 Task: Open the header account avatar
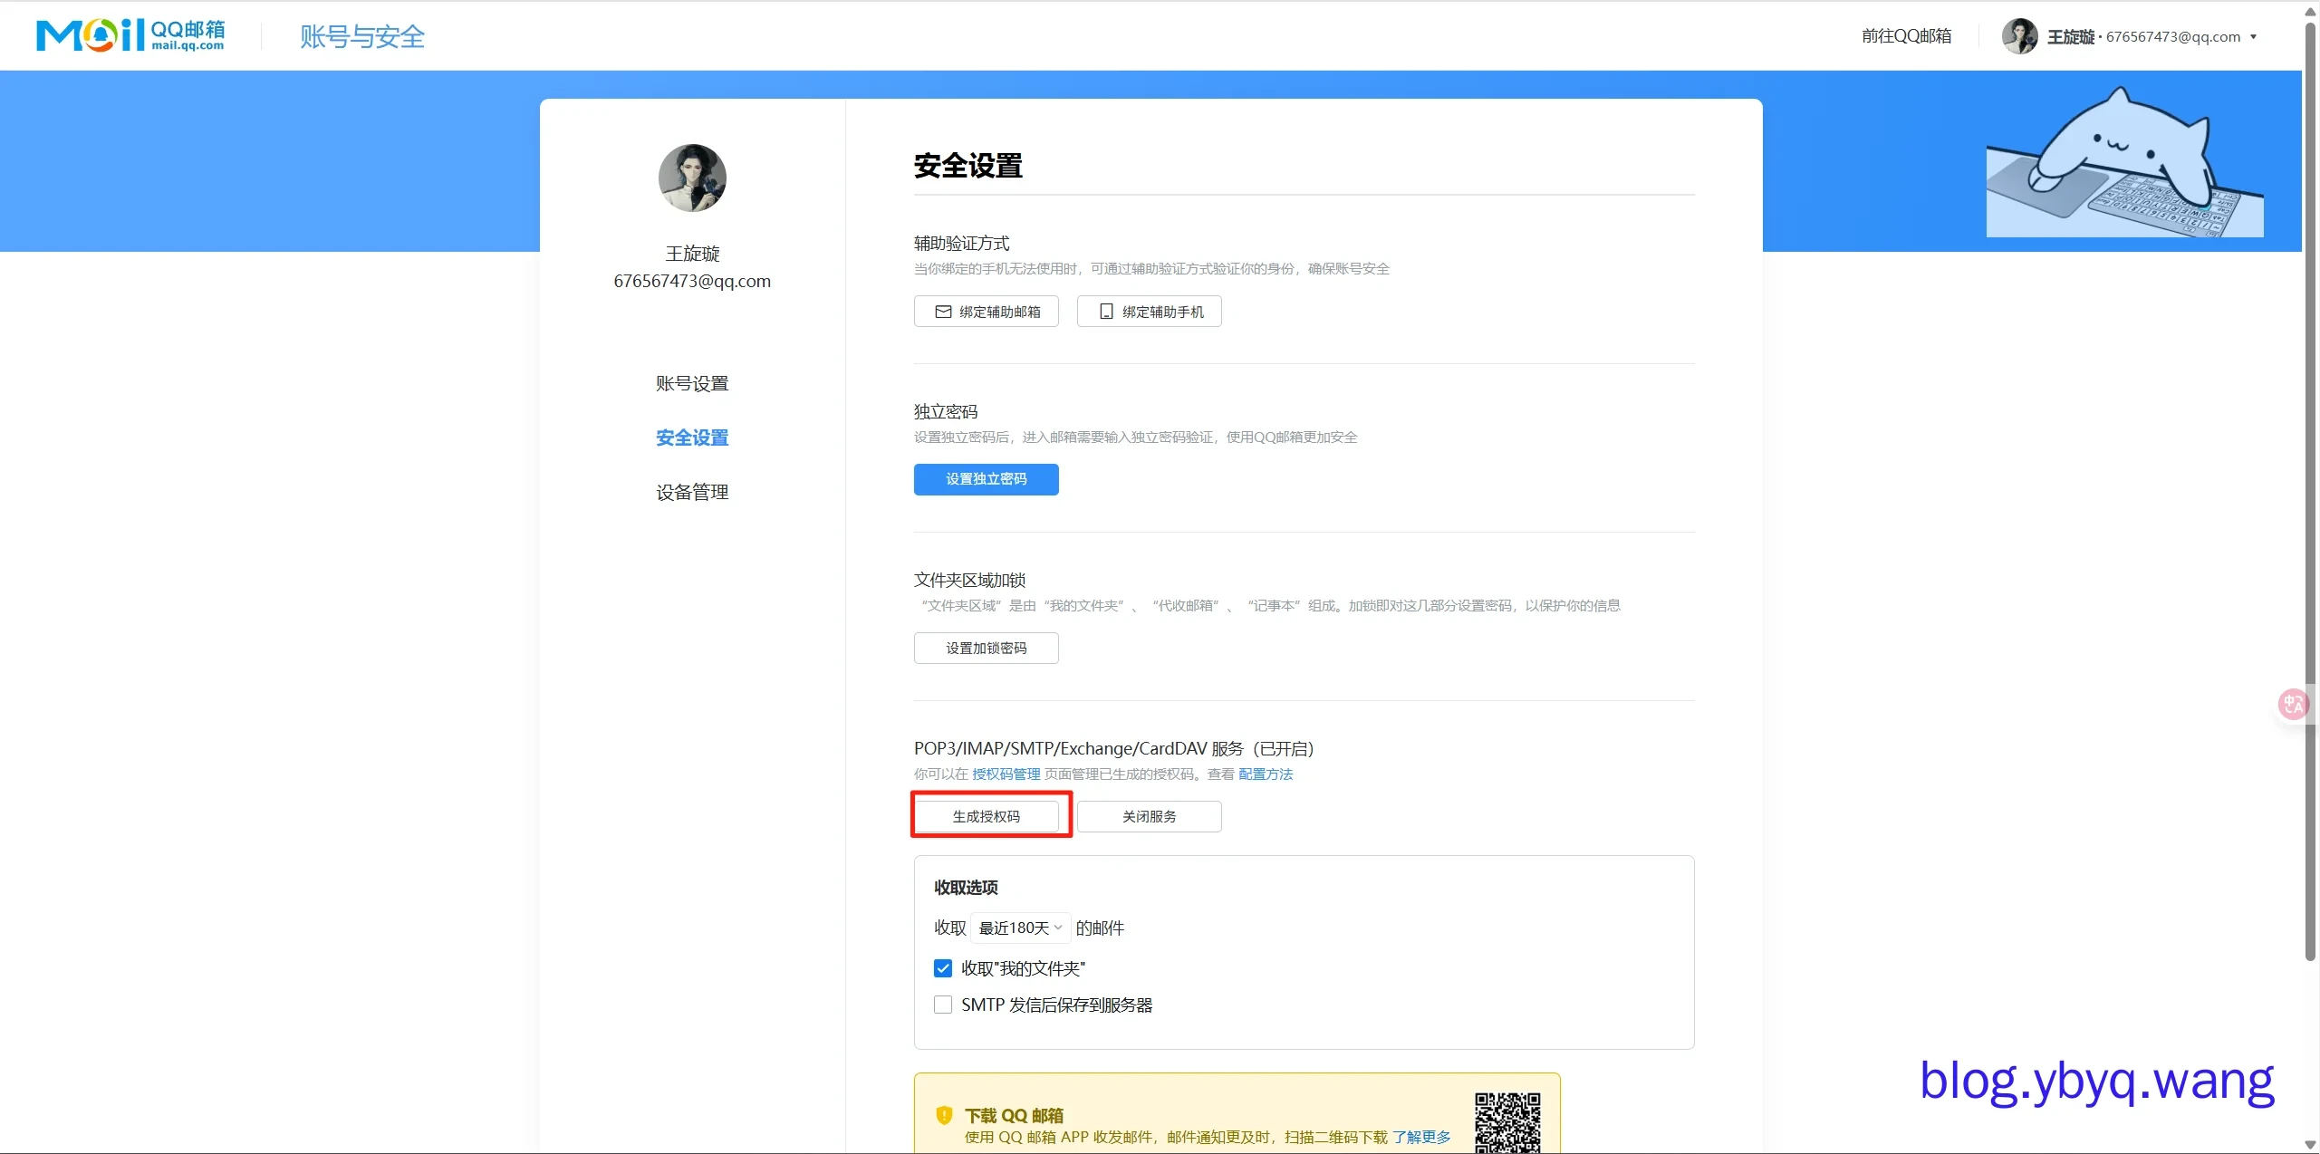(x=2019, y=36)
